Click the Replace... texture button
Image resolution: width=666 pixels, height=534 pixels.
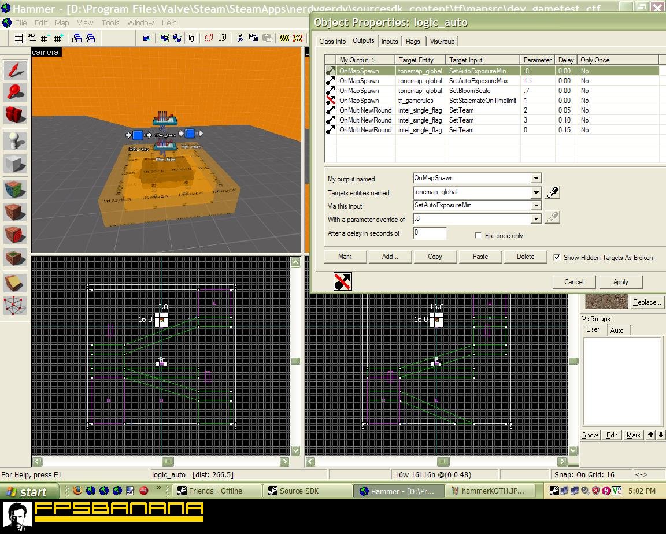point(646,302)
